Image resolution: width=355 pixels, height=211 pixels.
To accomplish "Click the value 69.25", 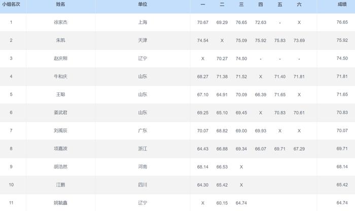I will (x=203, y=113).
